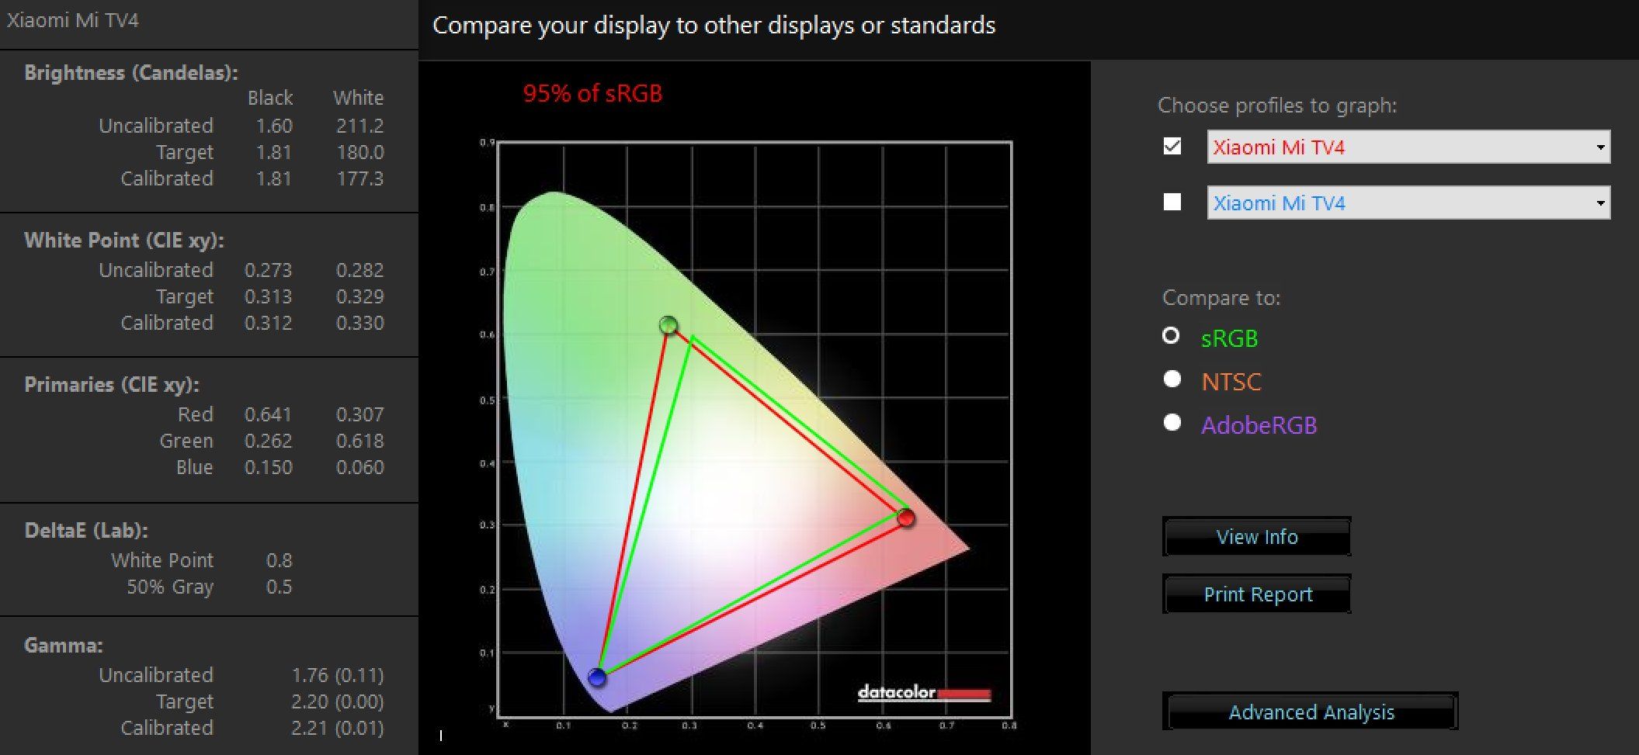Click the 'Compare to:' label
This screenshot has height=755, width=1639.
(1221, 298)
